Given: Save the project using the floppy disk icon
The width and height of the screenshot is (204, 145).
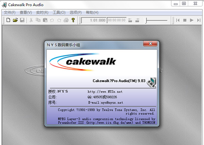Looking at the screenshot, I should pyautogui.click(x=22, y=20).
